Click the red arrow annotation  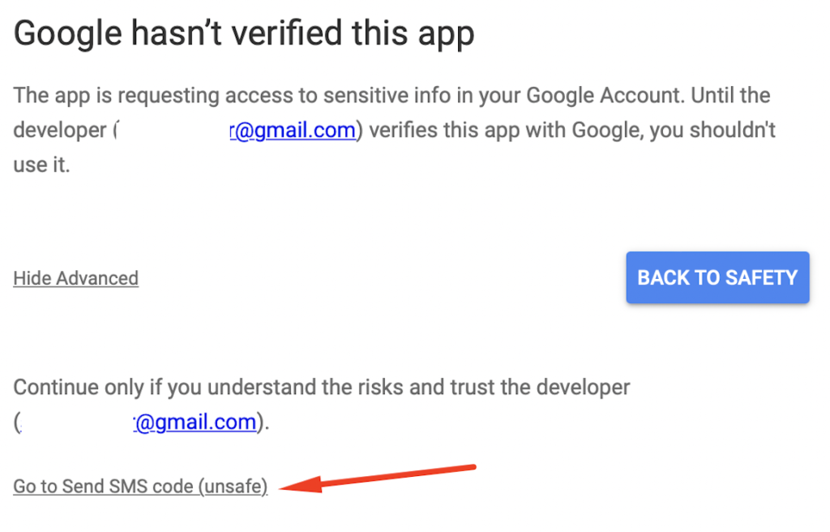tap(378, 478)
